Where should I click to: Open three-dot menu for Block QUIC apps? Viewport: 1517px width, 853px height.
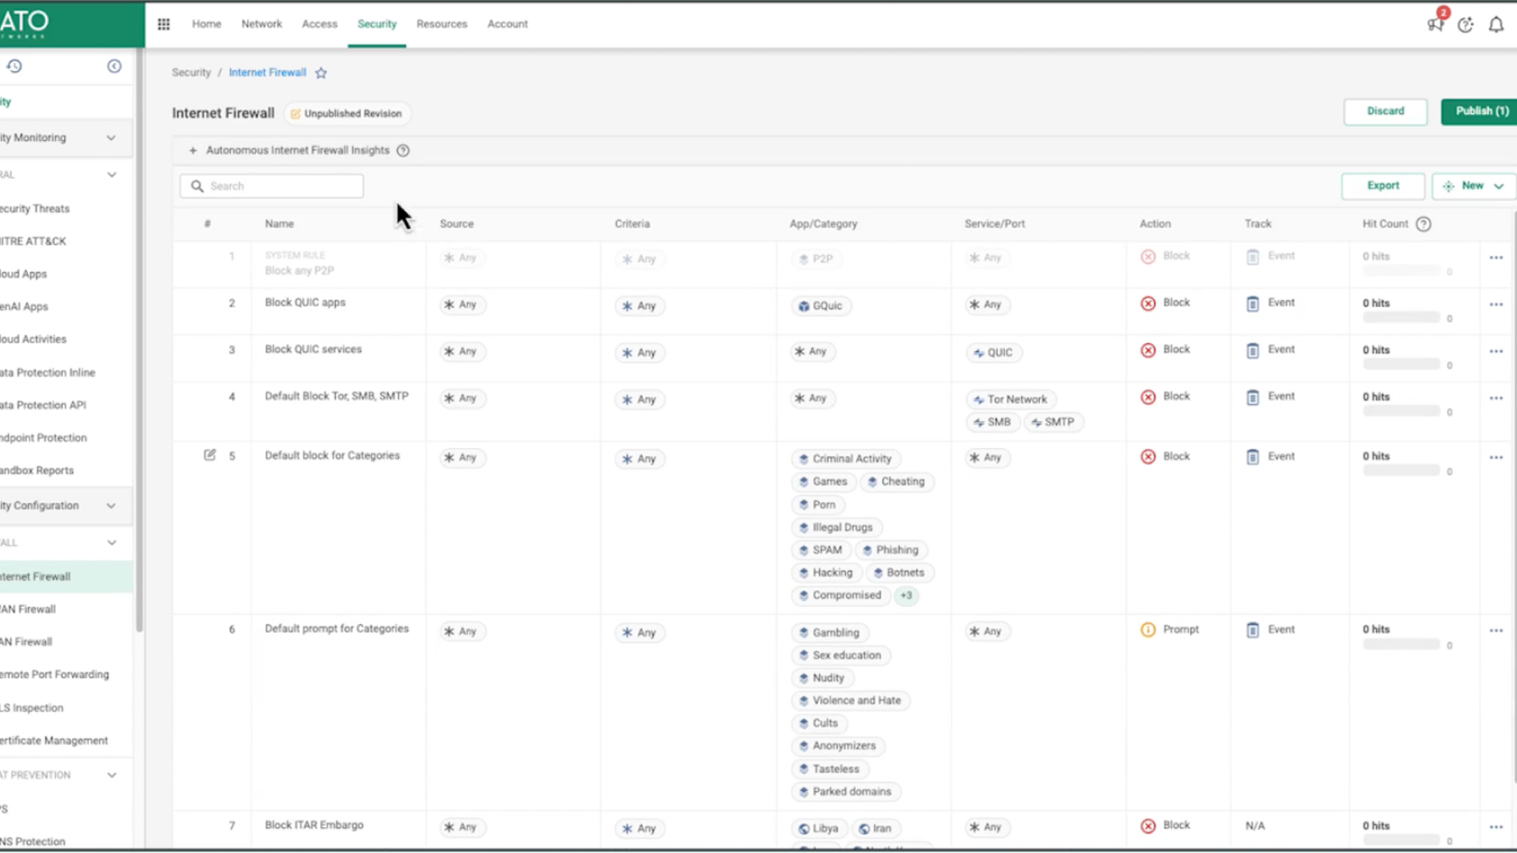(x=1496, y=305)
